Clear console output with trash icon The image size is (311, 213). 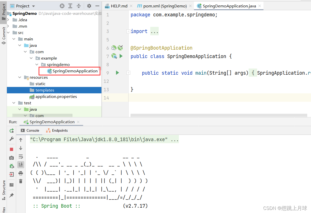(21, 181)
